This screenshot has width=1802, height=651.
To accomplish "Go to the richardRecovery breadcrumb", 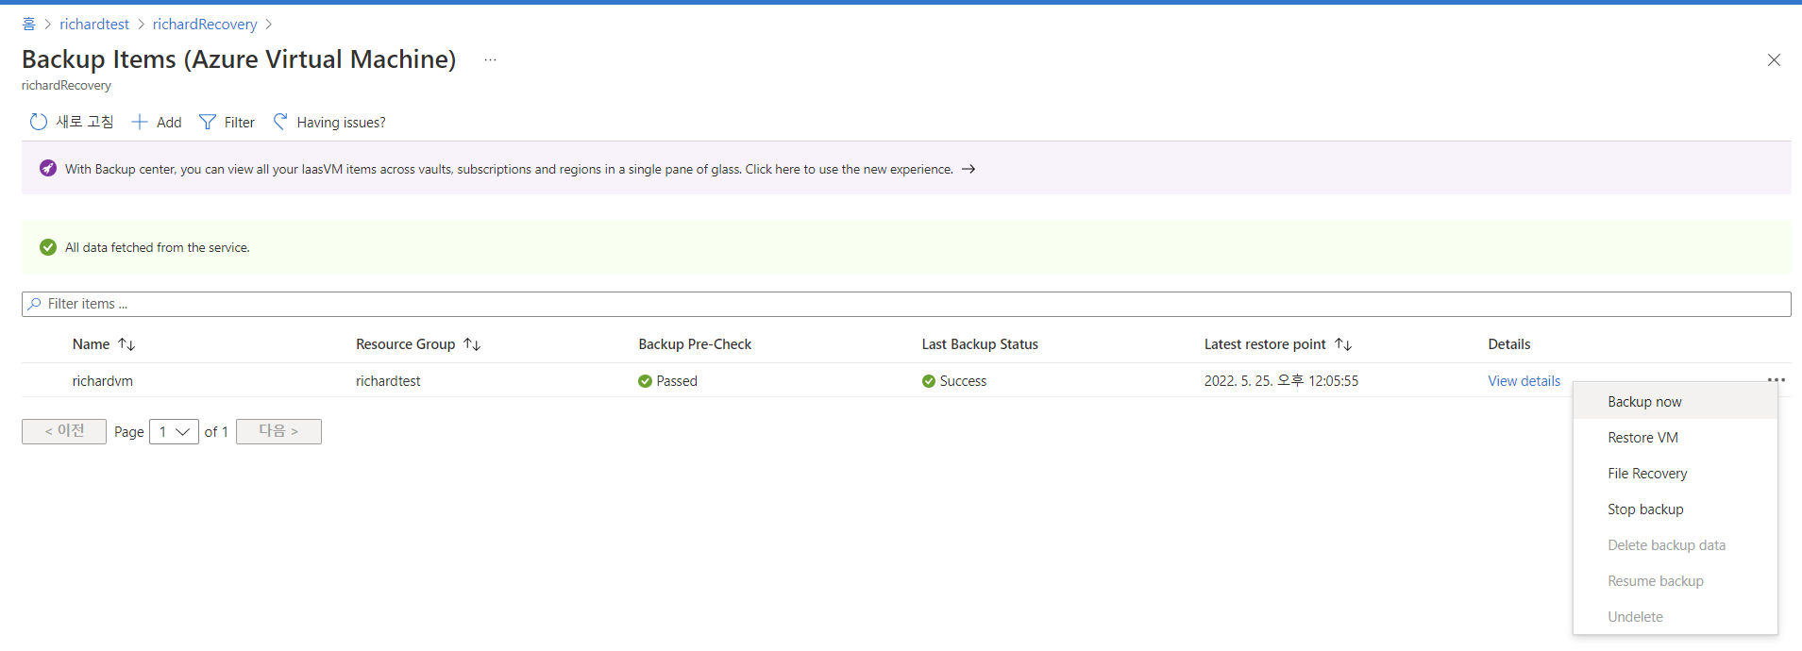I will coord(205,24).
